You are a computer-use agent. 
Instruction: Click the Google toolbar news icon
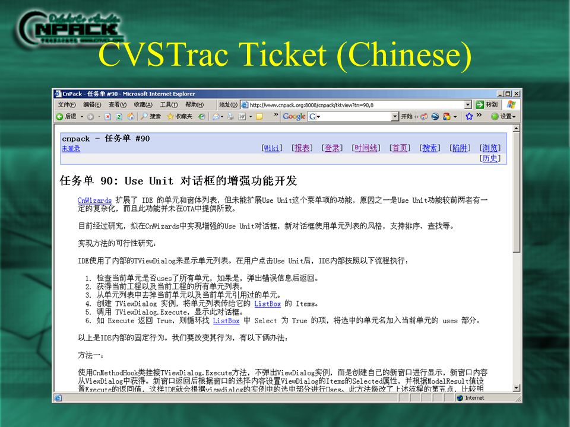(424, 117)
